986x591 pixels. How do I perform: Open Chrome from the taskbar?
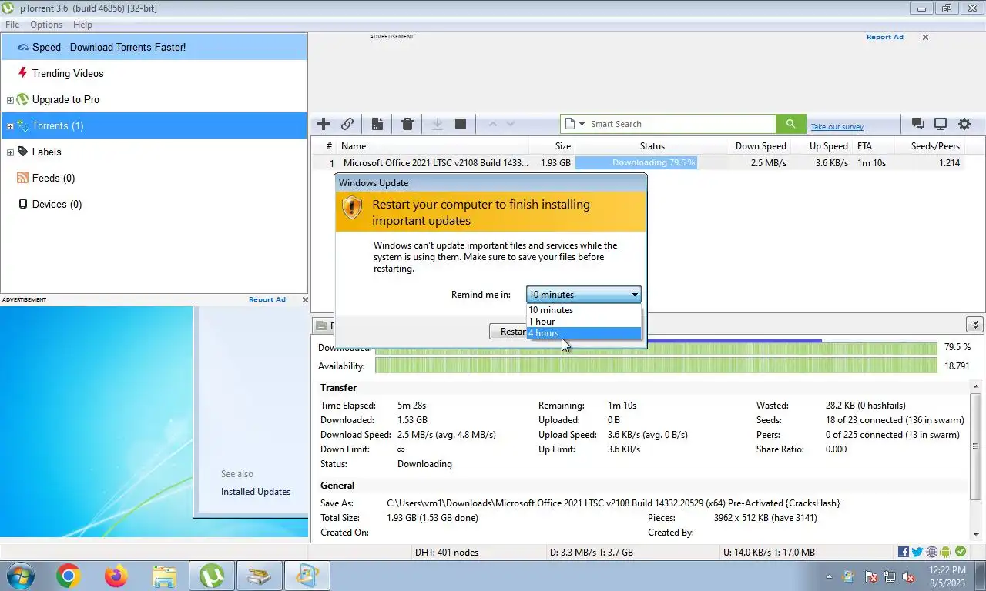(69, 576)
